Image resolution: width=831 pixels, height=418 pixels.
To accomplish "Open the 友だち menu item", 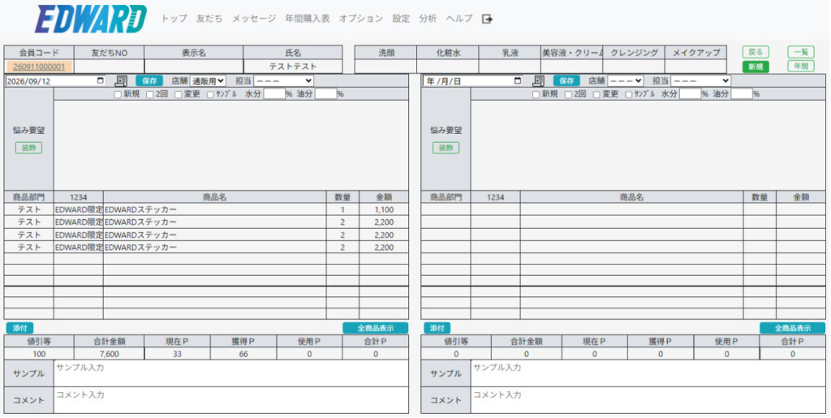I will 209,19.
